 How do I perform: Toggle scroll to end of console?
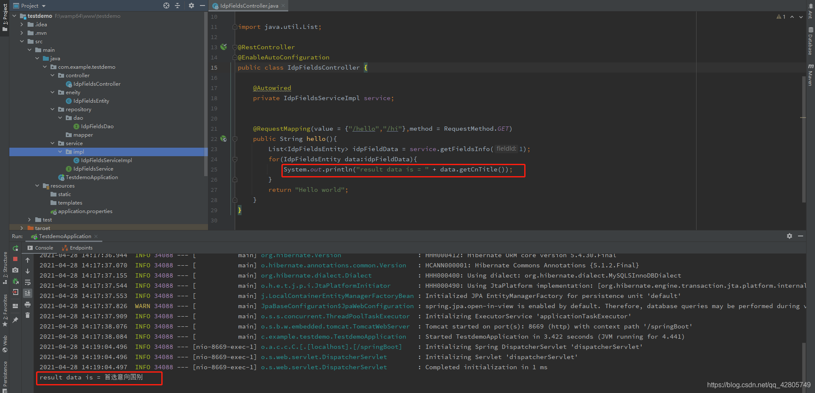coord(28,293)
